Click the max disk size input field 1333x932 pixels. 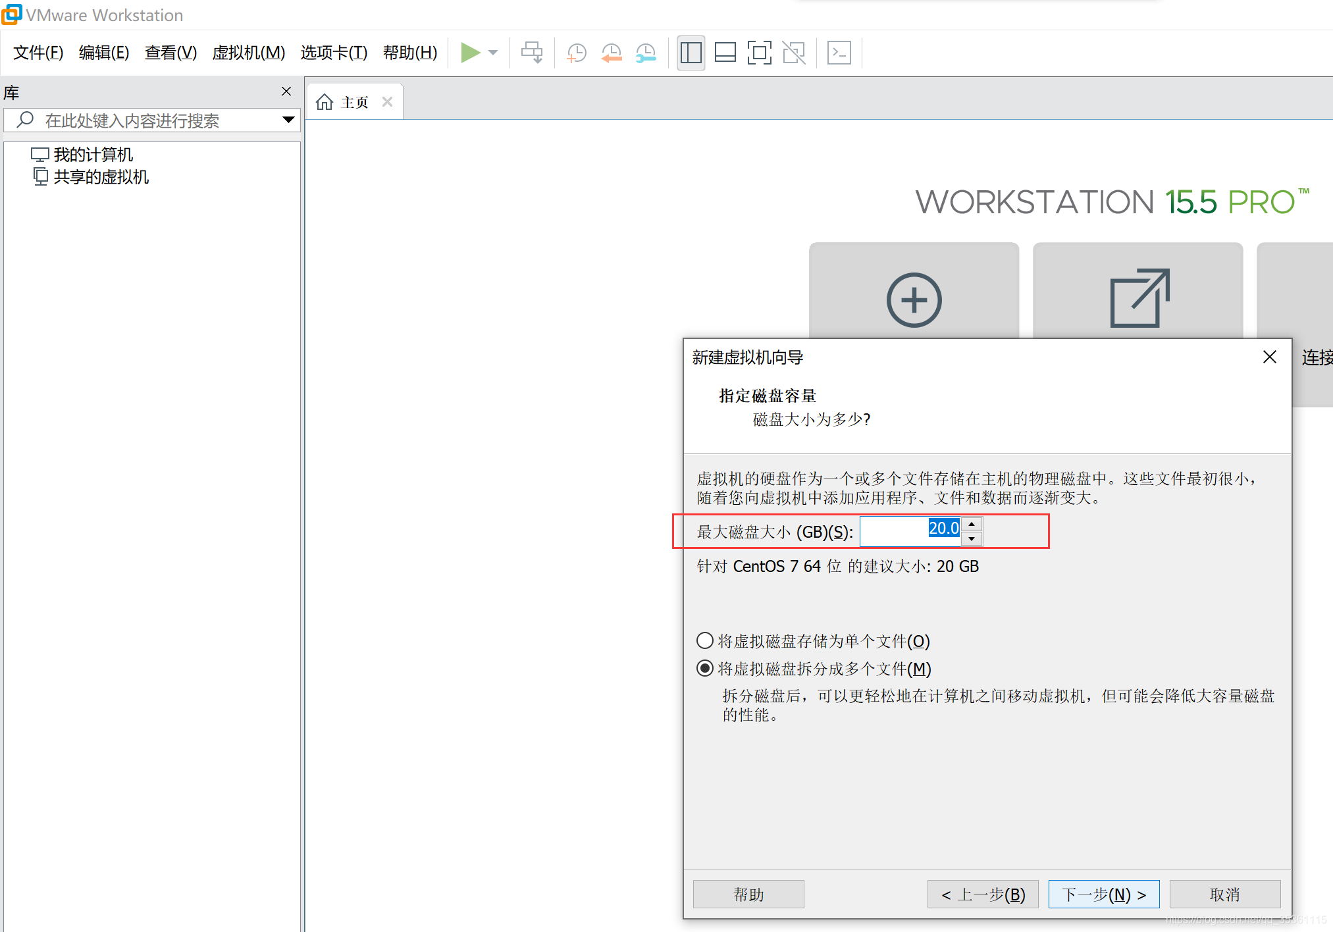pyautogui.click(x=910, y=531)
